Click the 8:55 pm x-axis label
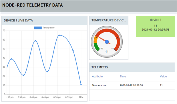The height and width of the screenshot is (104, 177). pos(69,97)
